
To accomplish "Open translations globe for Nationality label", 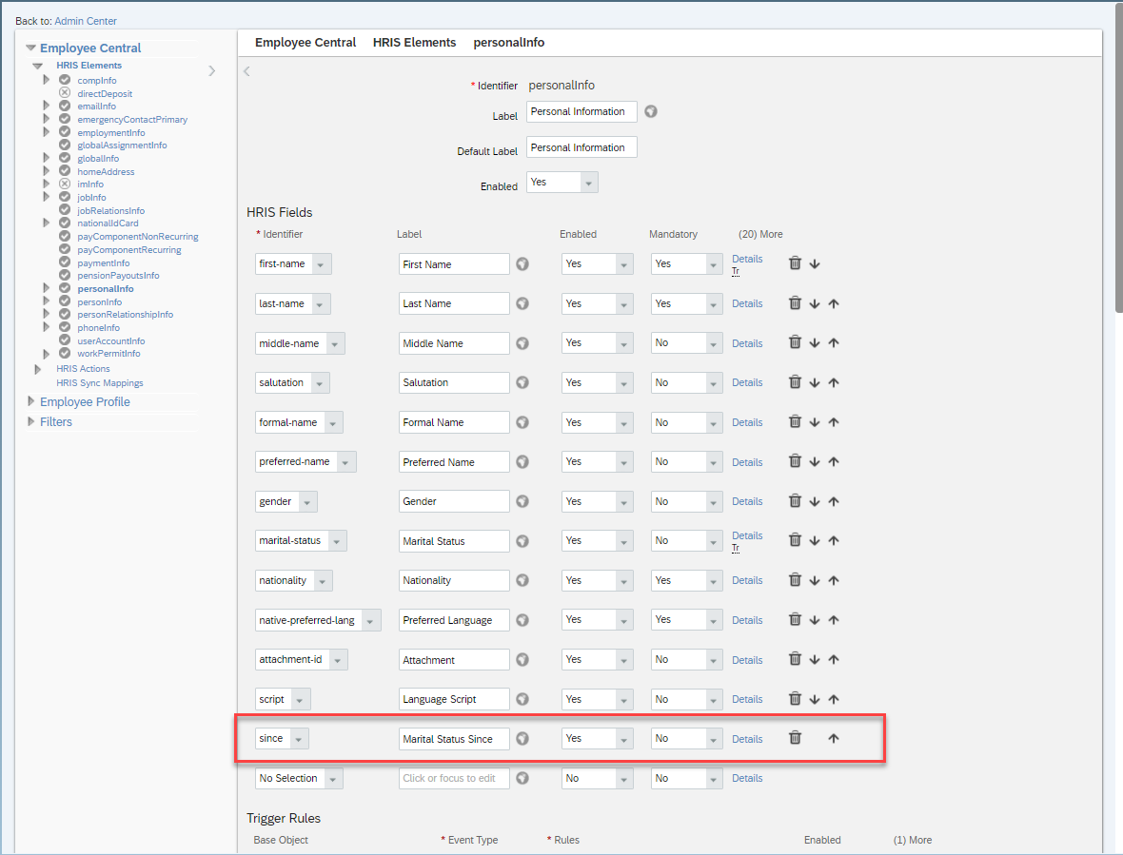I will coord(522,580).
